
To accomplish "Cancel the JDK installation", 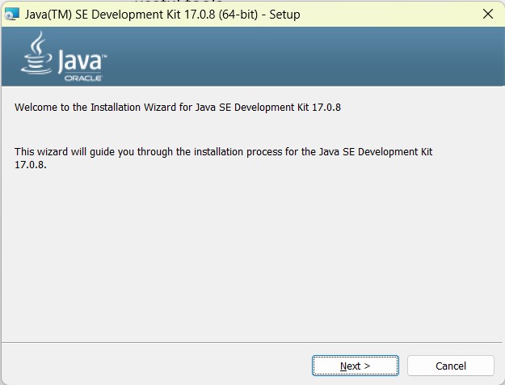I will click(451, 366).
